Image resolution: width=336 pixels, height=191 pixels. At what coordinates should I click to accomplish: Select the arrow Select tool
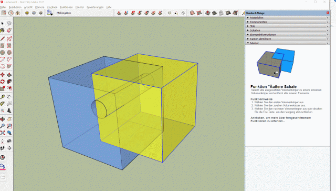(2, 24)
